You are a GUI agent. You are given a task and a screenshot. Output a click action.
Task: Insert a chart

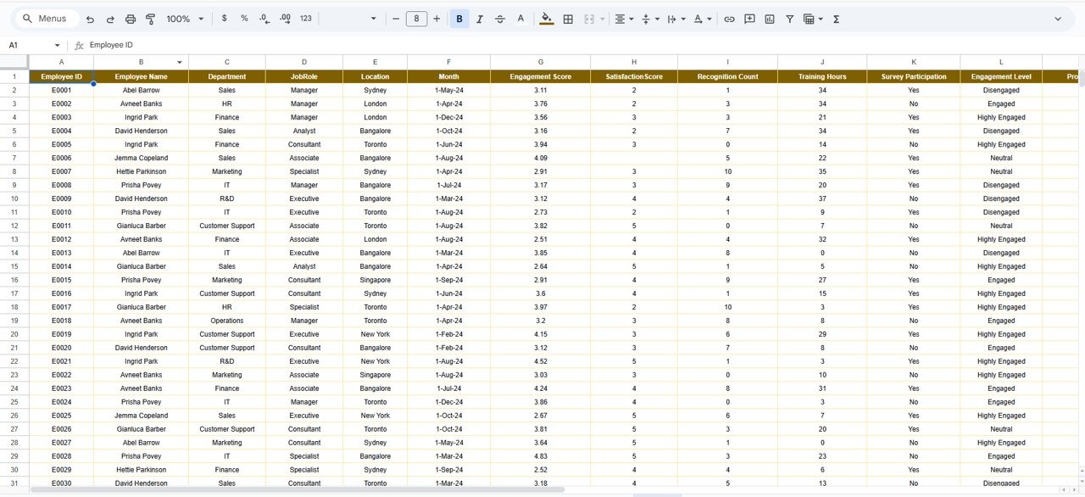click(770, 18)
